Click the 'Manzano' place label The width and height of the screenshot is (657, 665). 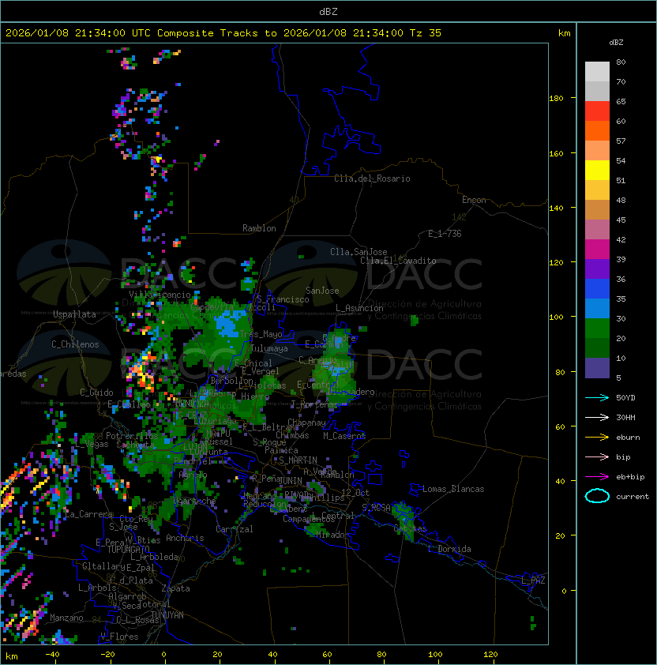pyautogui.click(x=66, y=618)
